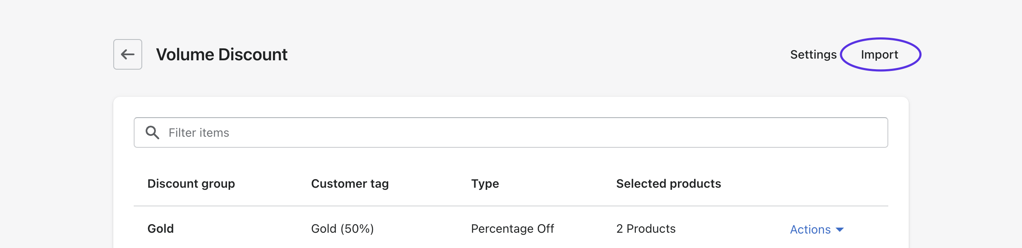The height and width of the screenshot is (248, 1022).
Task: Click the Customer tag column header
Action: [350, 183]
